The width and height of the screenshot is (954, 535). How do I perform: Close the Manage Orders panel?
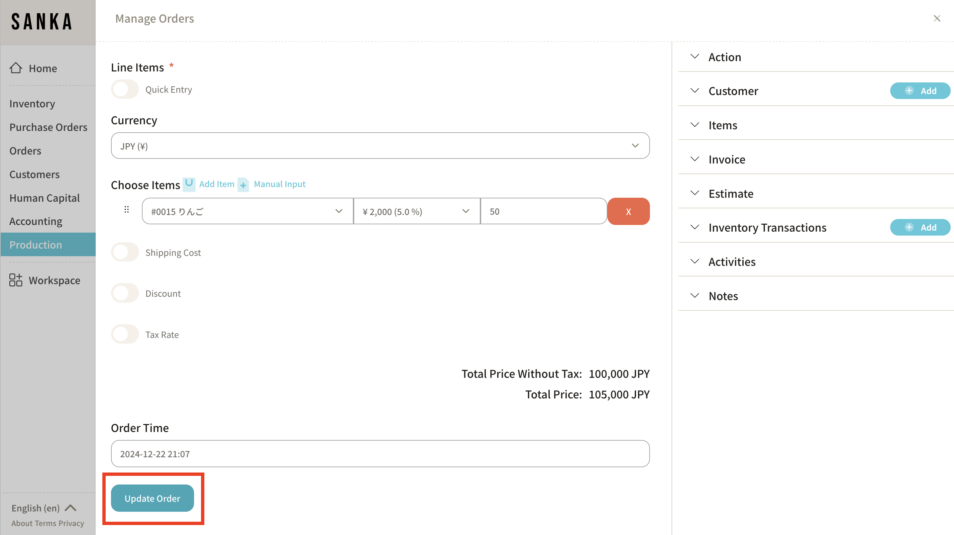pos(937,19)
